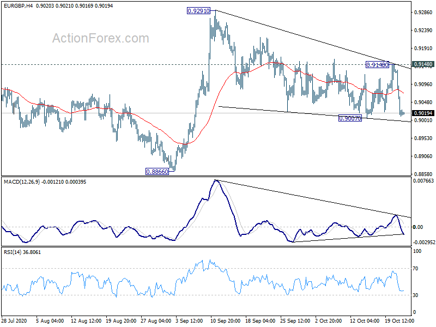Click the 0.89060 price axis value
The height and width of the screenshot is (327, 436).
click(x=423, y=156)
